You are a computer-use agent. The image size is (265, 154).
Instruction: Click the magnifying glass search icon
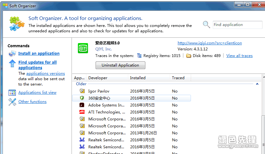(206, 24)
